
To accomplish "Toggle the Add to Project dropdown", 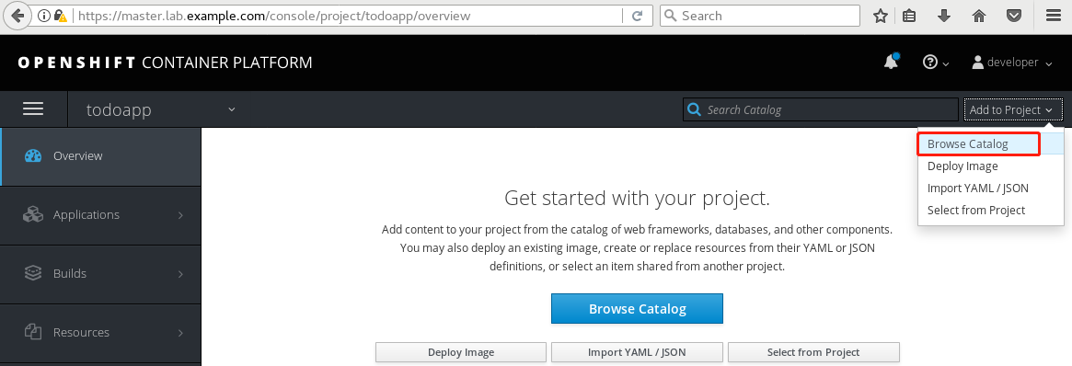I will pyautogui.click(x=1014, y=109).
